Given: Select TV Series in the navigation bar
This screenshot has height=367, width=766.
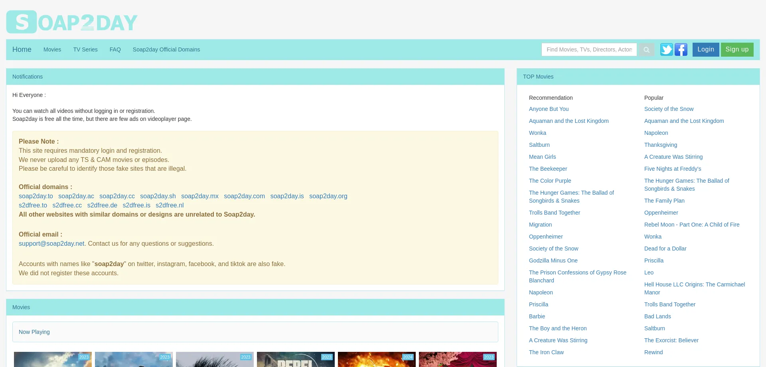Looking at the screenshot, I should (x=85, y=49).
